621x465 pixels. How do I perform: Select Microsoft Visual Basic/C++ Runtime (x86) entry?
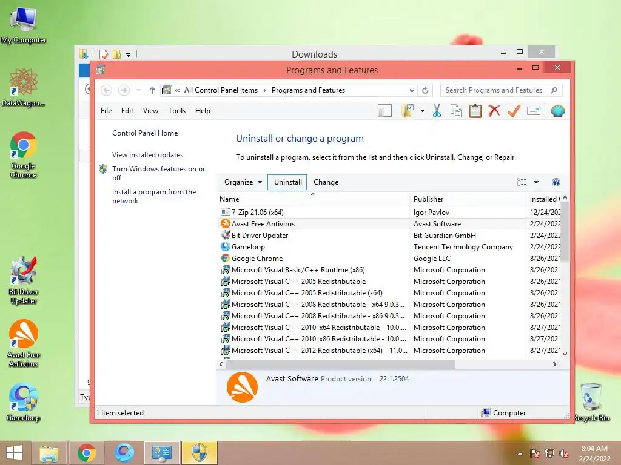[x=389, y=269]
